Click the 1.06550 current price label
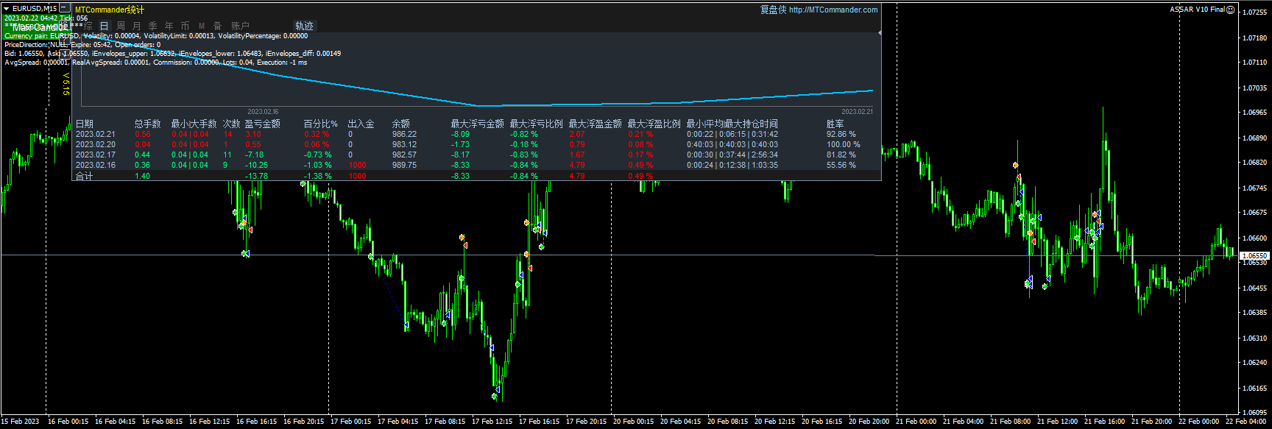The width and height of the screenshot is (1272, 429). (1254, 256)
